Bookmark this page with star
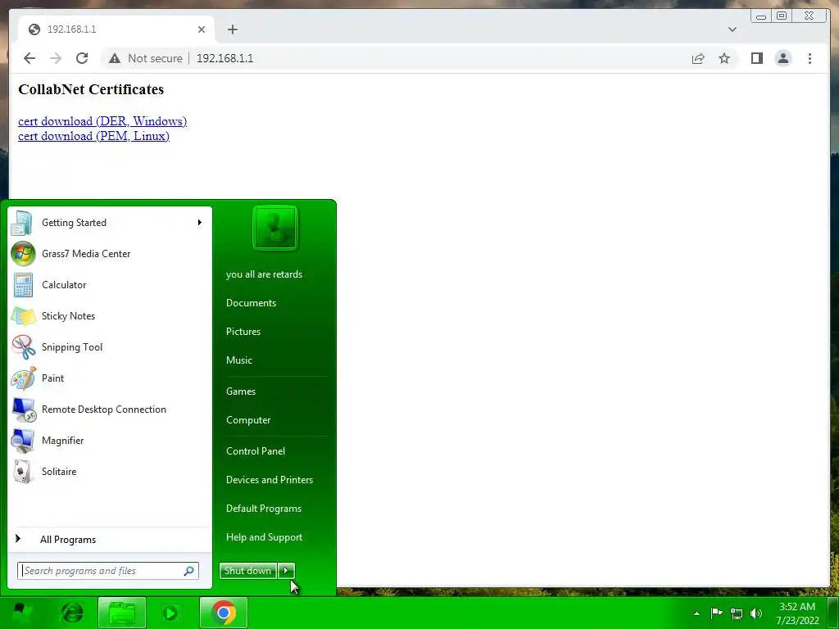Screen dimensions: 839x629 [724, 58]
